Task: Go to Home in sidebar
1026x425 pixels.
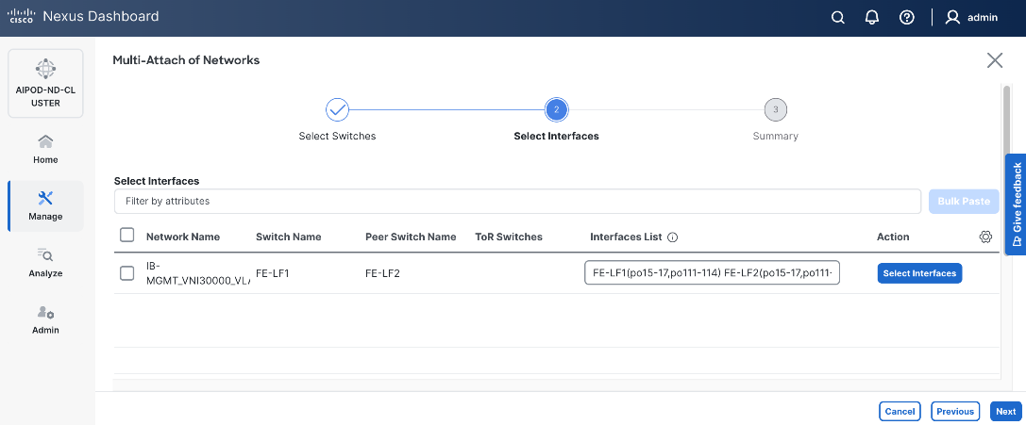Action: 45,149
